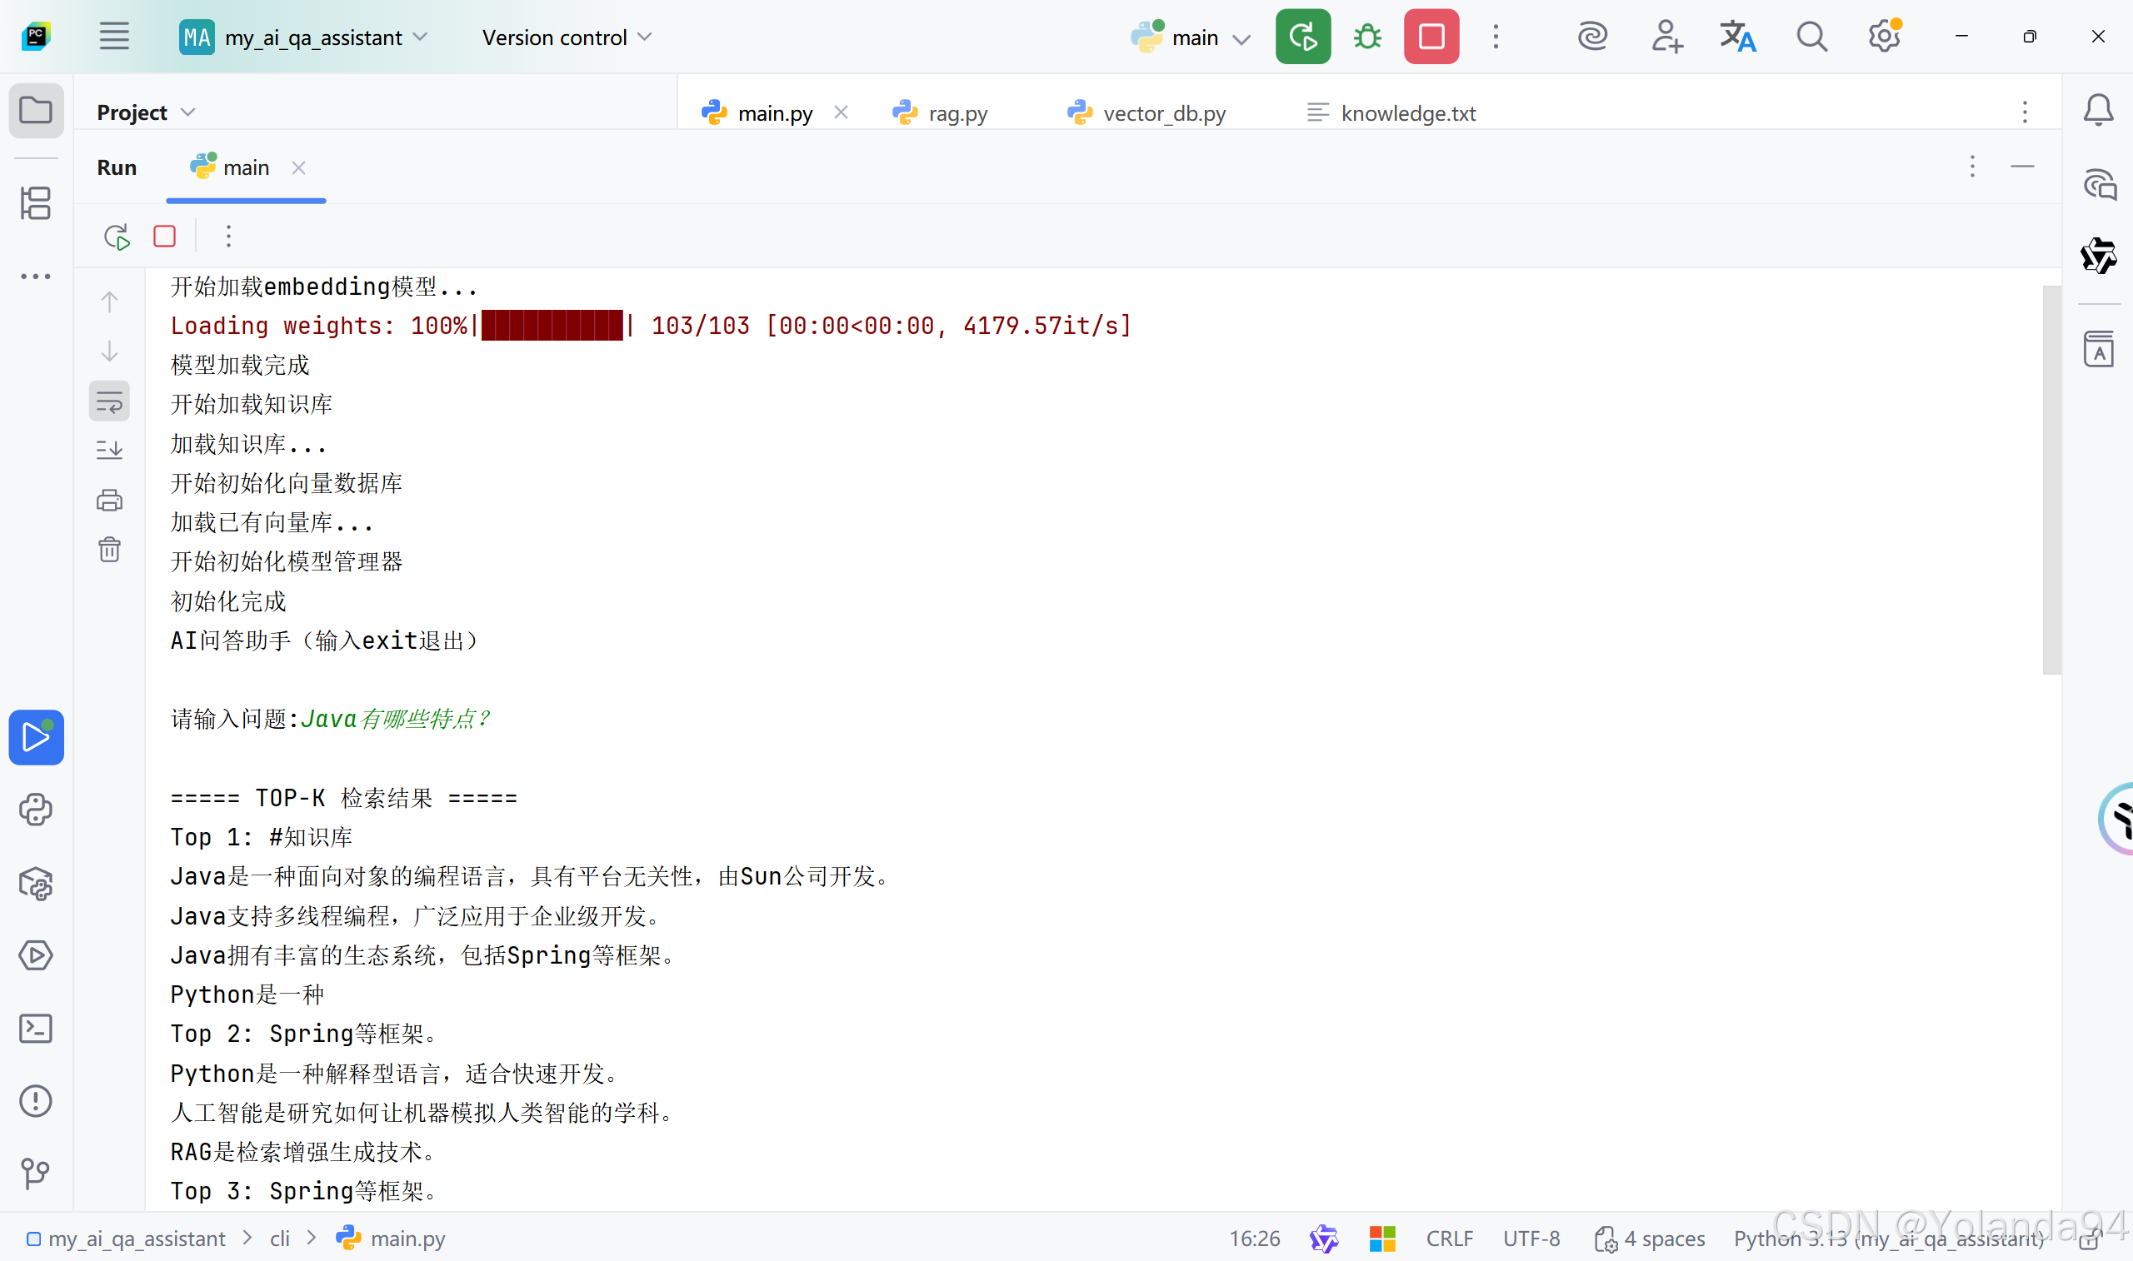2133x1261 pixels.
Task: Close the main.py editor tab
Action: click(841, 112)
